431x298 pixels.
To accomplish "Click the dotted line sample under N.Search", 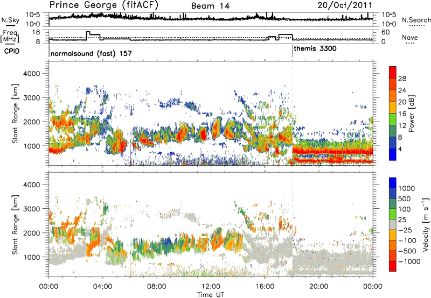I will (x=416, y=26).
